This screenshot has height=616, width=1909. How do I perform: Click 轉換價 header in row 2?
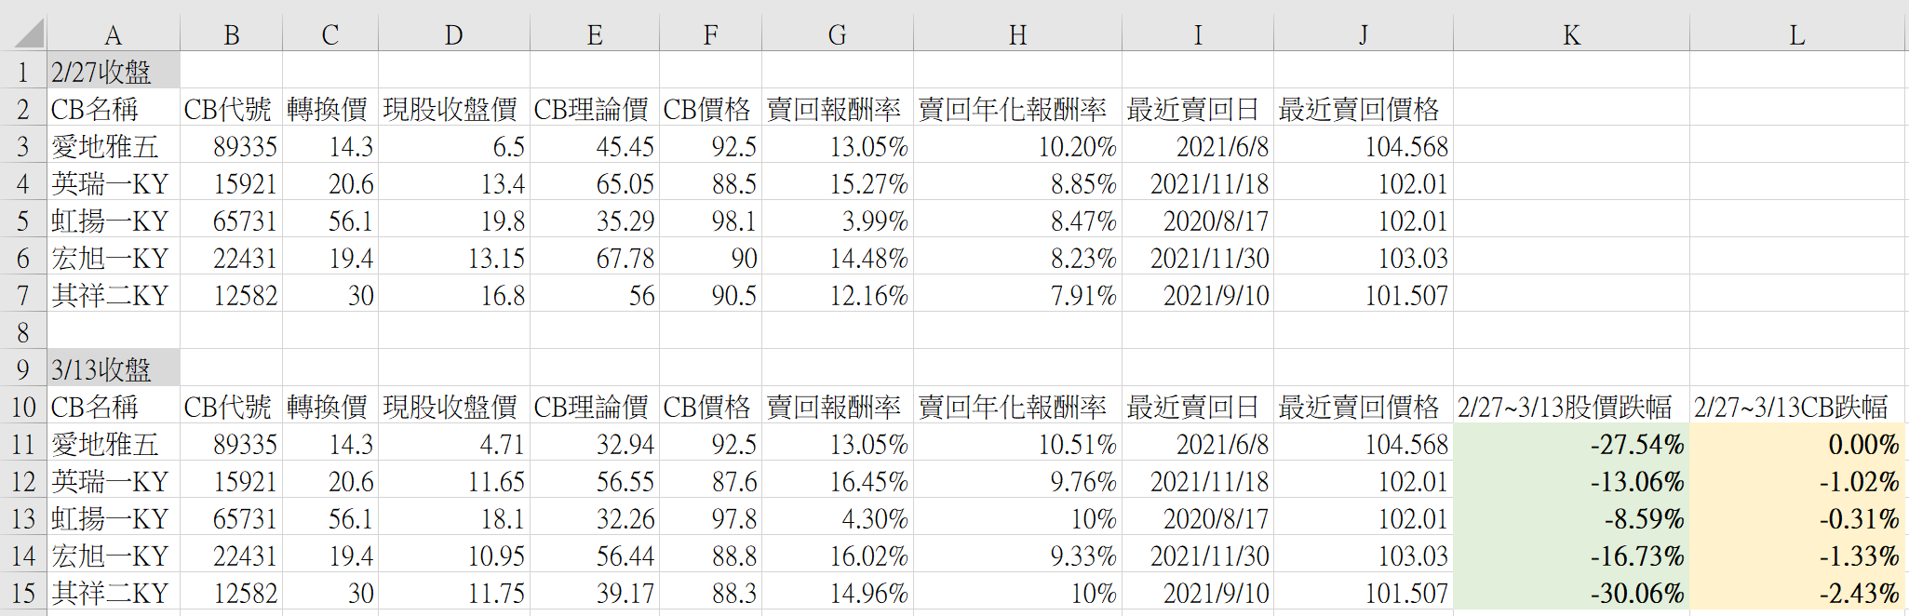[x=330, y=109]
